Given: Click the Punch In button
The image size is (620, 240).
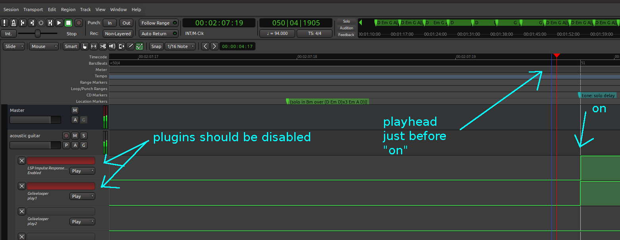Looking at the screenshot, I should coord(109,23).
